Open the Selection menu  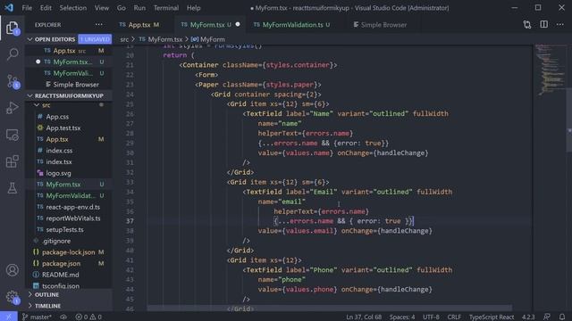[73, 8]
